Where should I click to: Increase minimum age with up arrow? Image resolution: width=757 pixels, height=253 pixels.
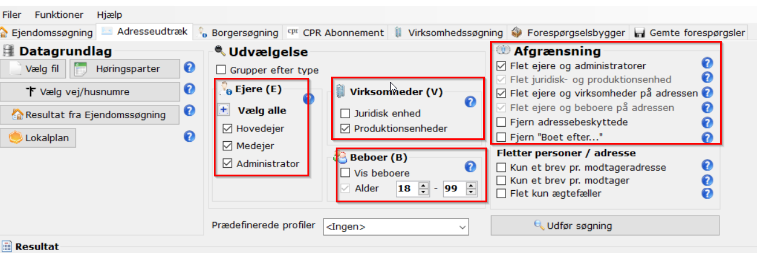[x=424, y=185]
